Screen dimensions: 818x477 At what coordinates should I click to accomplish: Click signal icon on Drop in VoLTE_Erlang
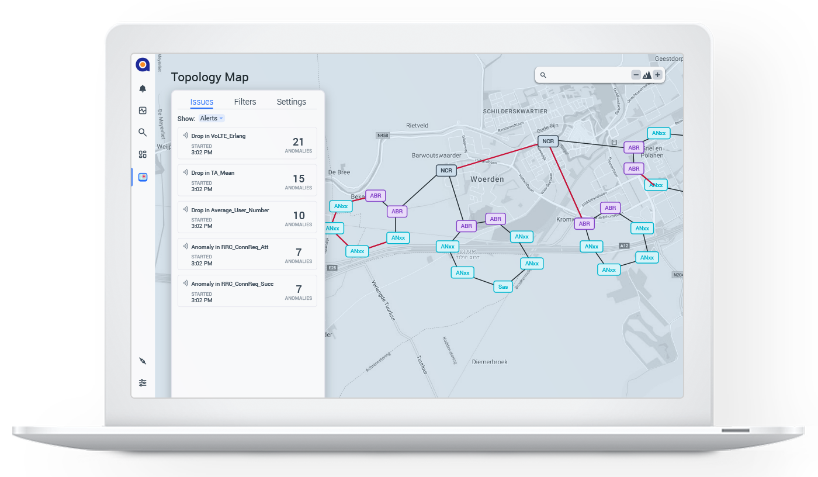[185, 136]
